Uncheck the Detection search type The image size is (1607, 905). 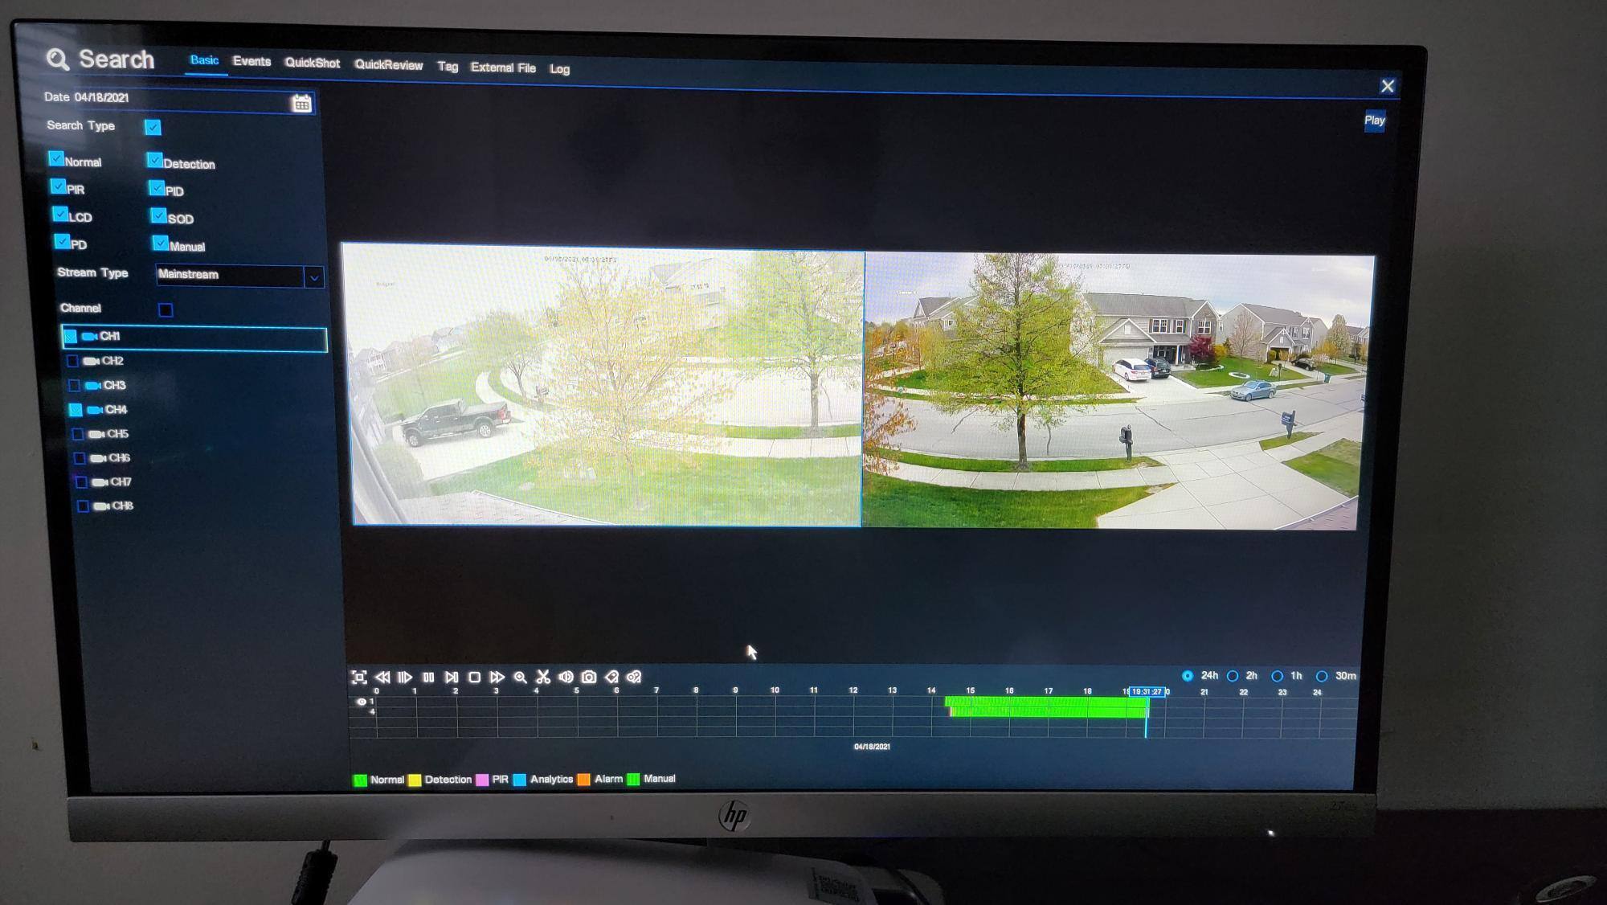[x=154, y=161]
